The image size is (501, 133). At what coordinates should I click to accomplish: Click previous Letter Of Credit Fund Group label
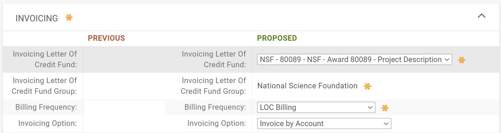coord(44,86)
